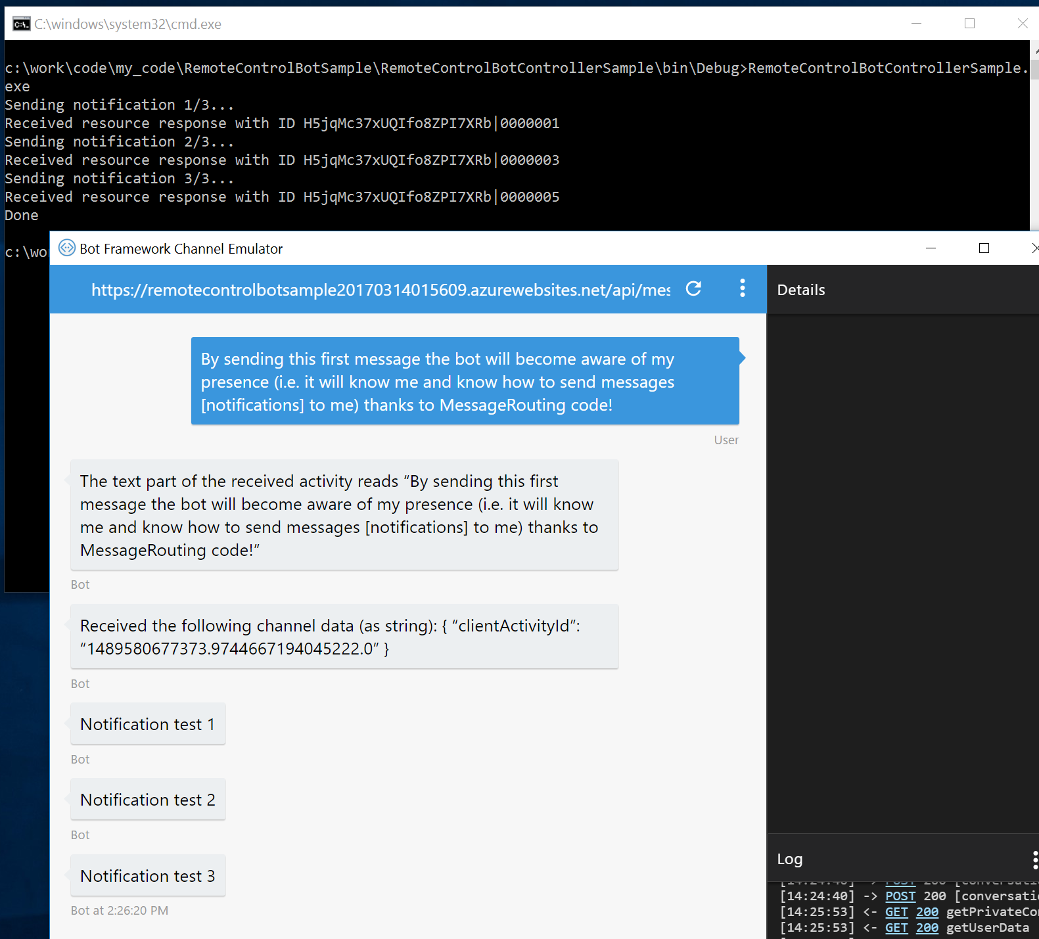
Task: Open the Log panel three-dot menu
Action: (x=1035, y=859)
